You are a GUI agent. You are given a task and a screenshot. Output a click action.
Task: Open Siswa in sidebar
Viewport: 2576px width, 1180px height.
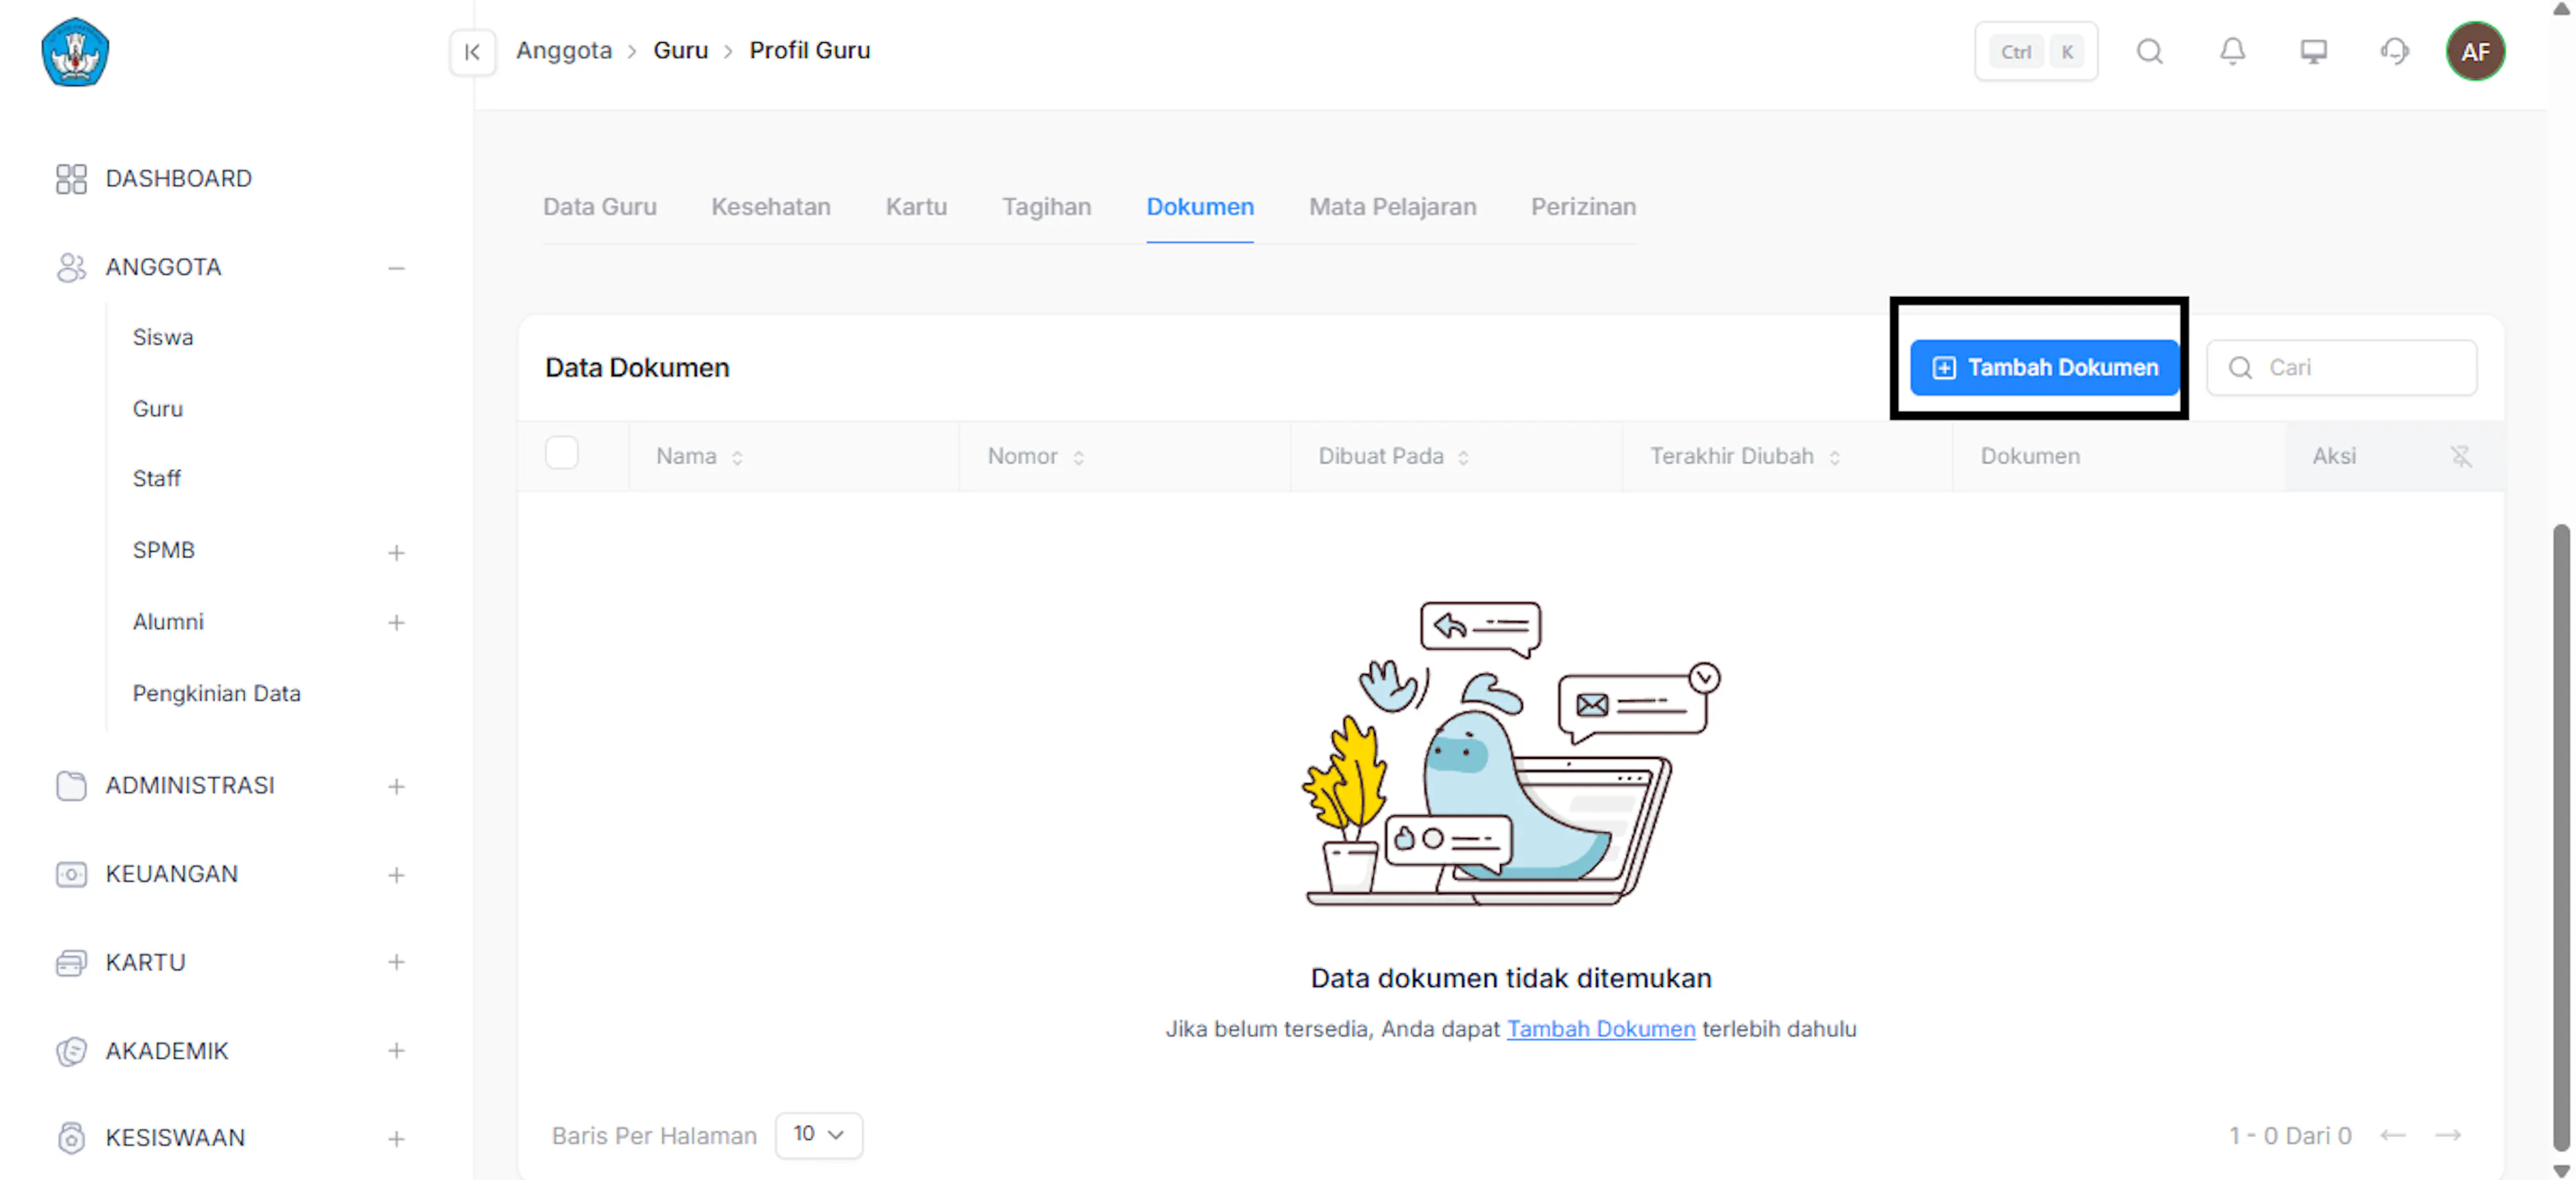(x=163, y=338)
